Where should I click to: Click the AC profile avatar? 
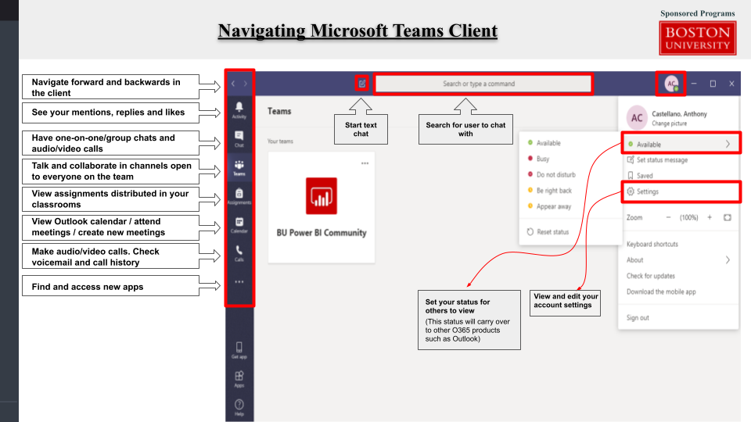pos(671,84)
